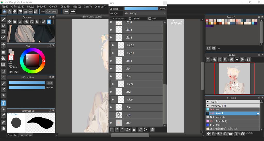Open Pencil brush settings gear
Viewport: 264px width, 141px height.
[258, 114]
